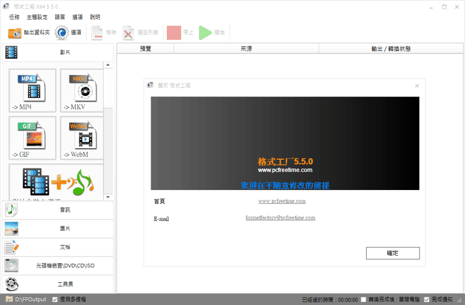Toggle the 完成通知 checkbox
465x305 pixels.
427,300
